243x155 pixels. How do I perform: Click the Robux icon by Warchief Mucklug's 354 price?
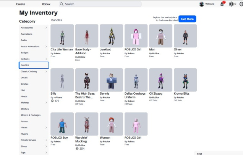tap(77, 149)
